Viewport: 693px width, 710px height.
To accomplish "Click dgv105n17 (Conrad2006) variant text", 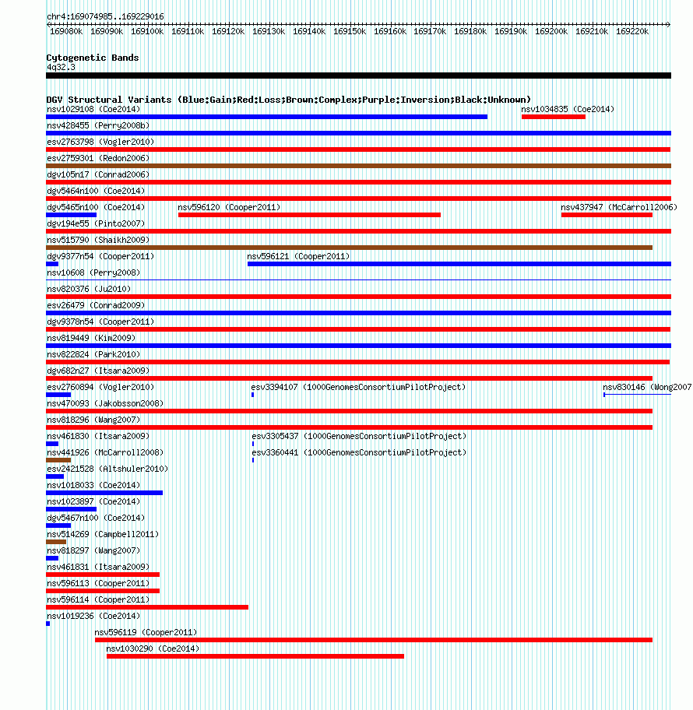I will point(98,174).
